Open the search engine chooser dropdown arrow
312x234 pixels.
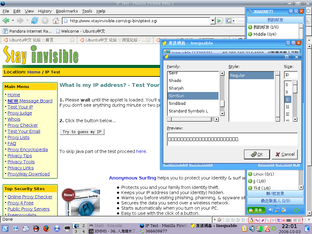click(233, 21)
